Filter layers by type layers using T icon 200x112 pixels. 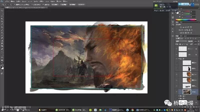coord(190,38)
